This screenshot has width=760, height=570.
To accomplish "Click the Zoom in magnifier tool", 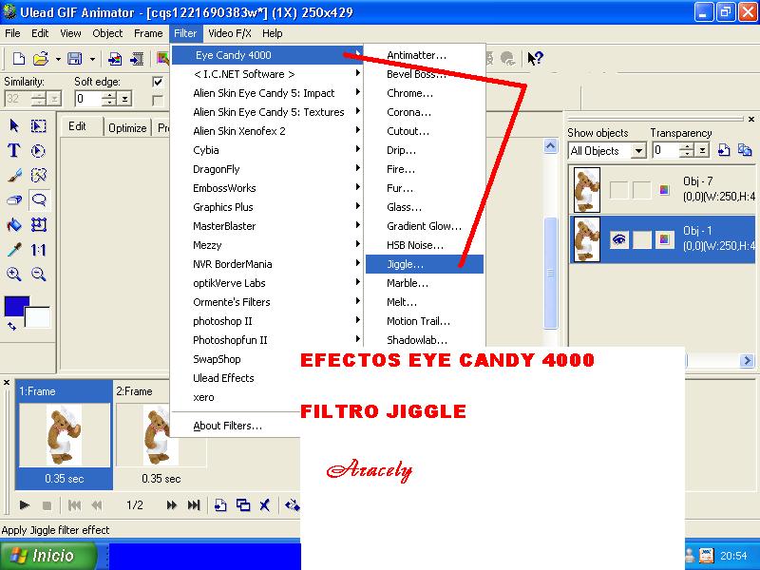I will (14, 275).
